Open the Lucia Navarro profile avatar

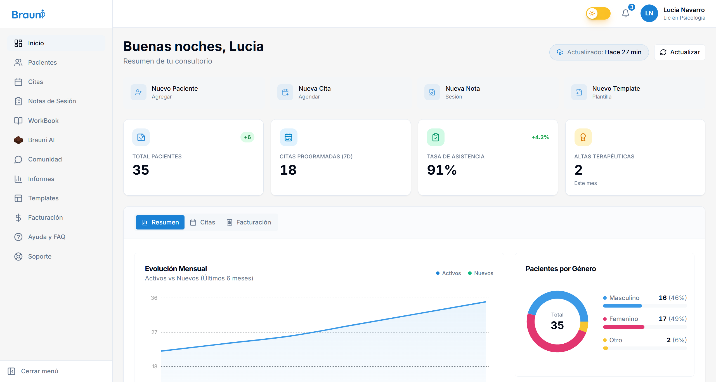[649, 13]
